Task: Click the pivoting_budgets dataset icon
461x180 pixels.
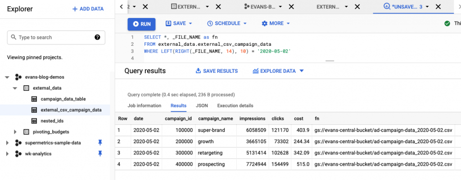Action: point(26,132)
